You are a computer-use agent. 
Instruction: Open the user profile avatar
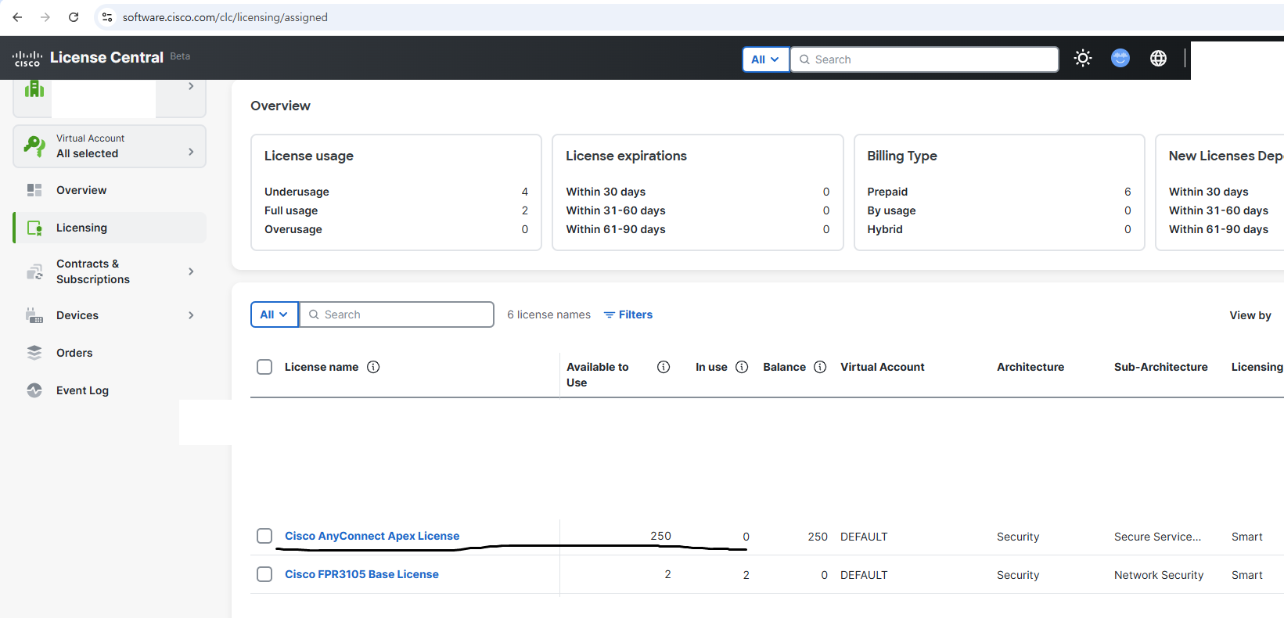pos(1120,58)
